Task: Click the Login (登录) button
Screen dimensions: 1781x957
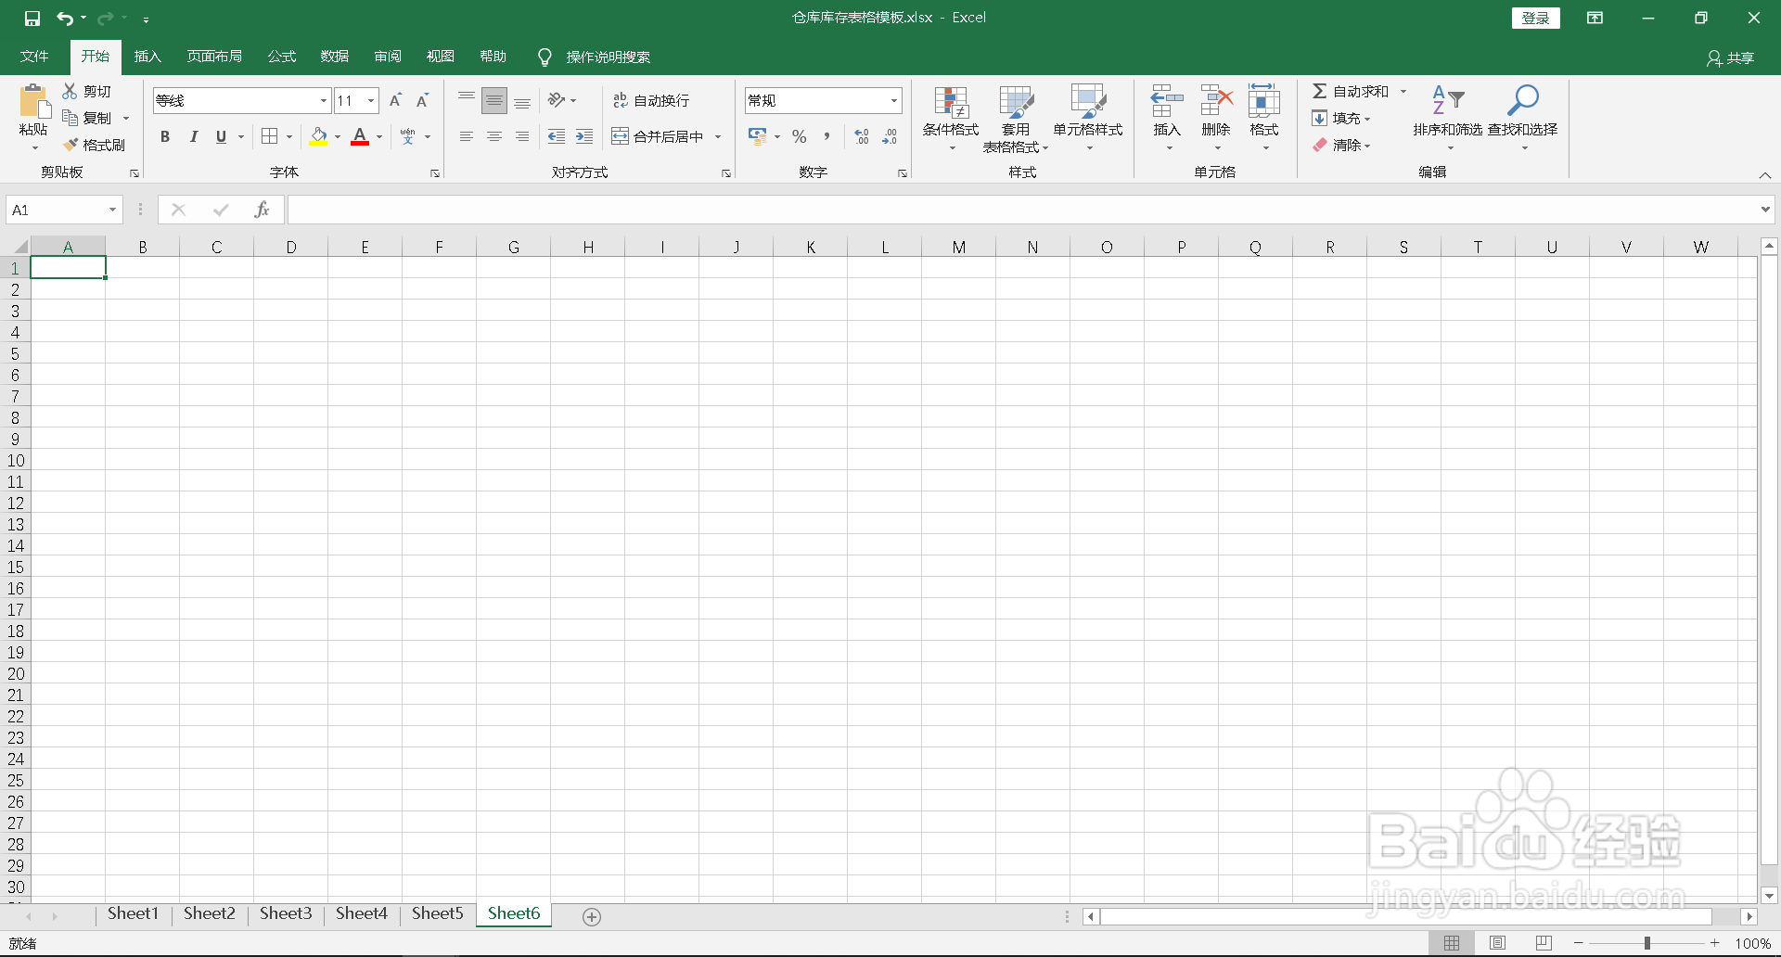Action: click(1536, 18)
